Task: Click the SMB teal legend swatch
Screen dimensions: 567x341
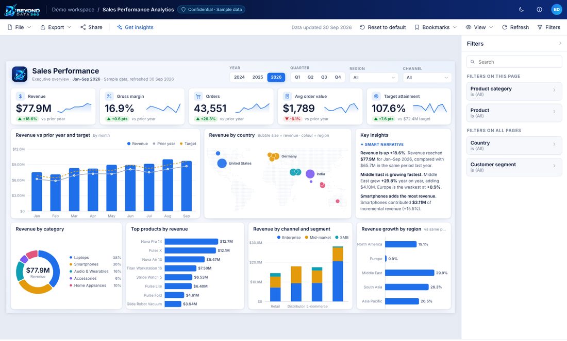Action: click(x=337, y=238)
